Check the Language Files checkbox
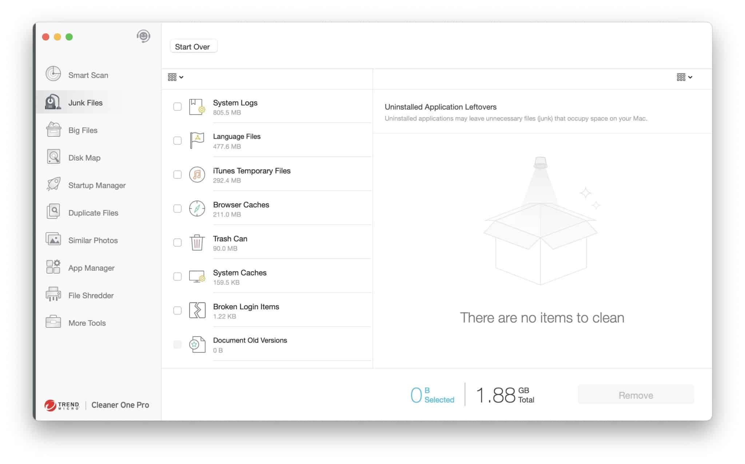The image size is (745, 464). click(x=178, y=140)
